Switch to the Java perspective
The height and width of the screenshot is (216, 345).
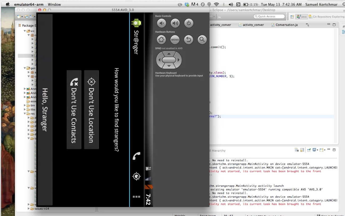pyautogui.click(x=302, y=16)
